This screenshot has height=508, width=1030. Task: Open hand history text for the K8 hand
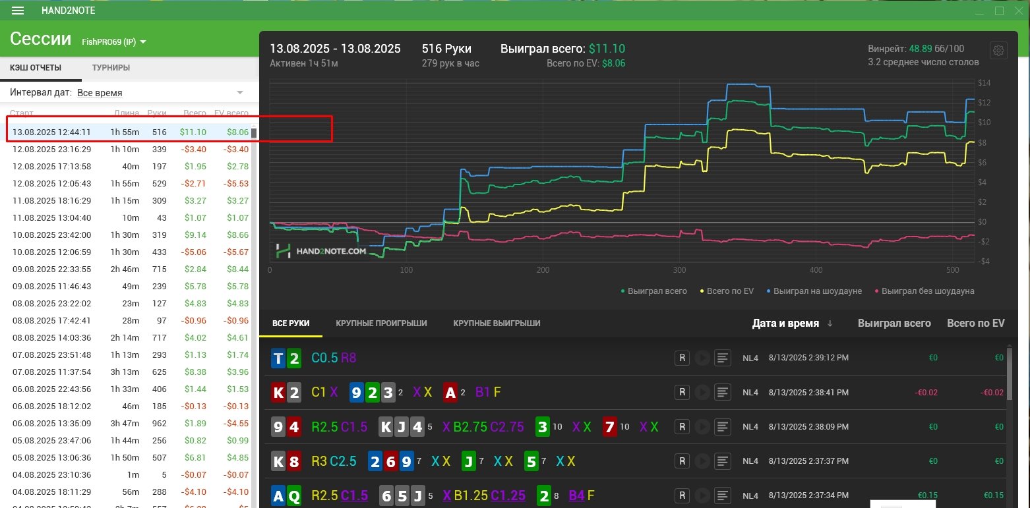[x=723, y=461]
